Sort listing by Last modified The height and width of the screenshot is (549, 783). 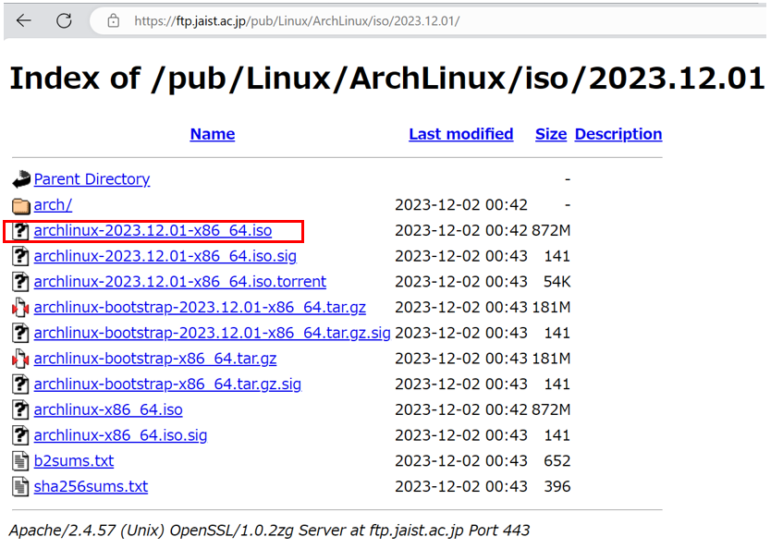[x=461, y=134]
